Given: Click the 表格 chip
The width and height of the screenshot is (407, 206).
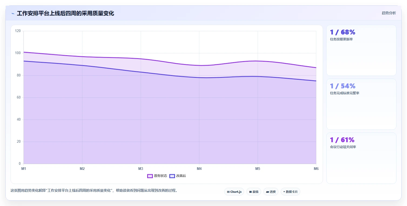Looking at the screenshot, I should pos(254,192).
